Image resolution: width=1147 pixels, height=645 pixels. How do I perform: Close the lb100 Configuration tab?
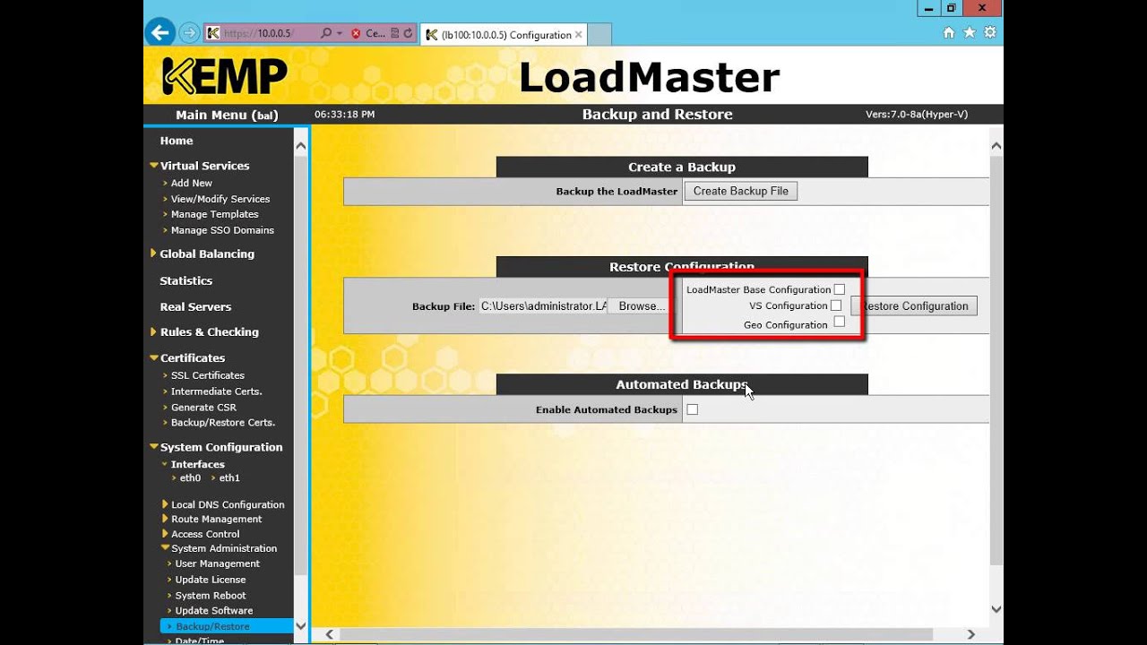tap(579, 35)
